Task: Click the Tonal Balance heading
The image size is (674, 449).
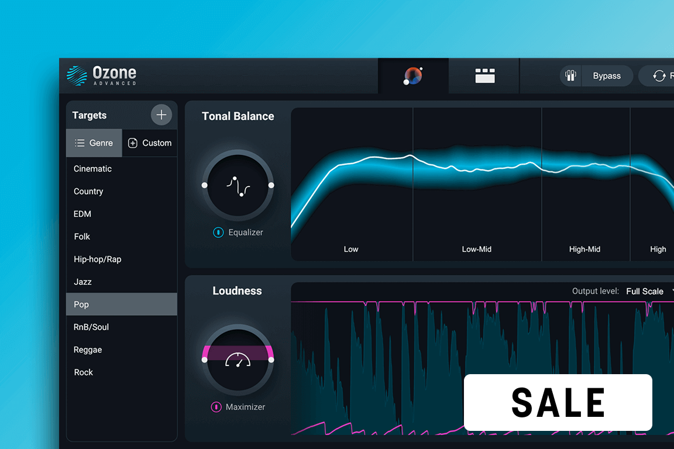Action: tap(238, 116)
